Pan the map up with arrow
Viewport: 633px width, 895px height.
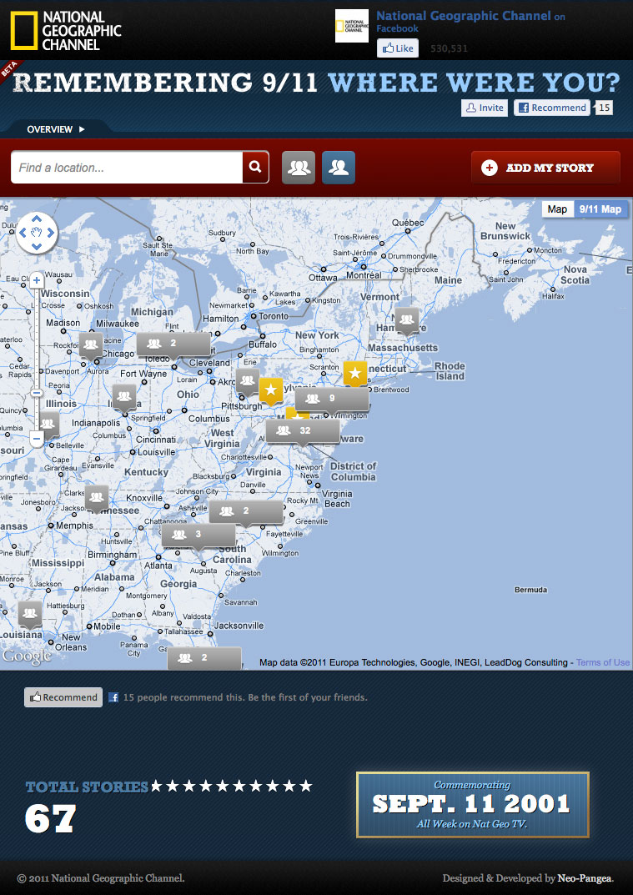37,218
